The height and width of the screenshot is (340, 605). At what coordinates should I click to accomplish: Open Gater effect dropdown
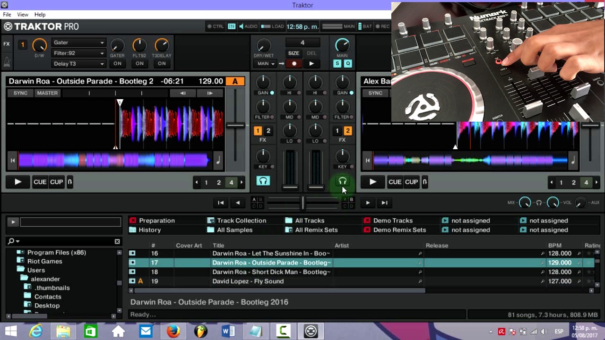coord(78,43)
